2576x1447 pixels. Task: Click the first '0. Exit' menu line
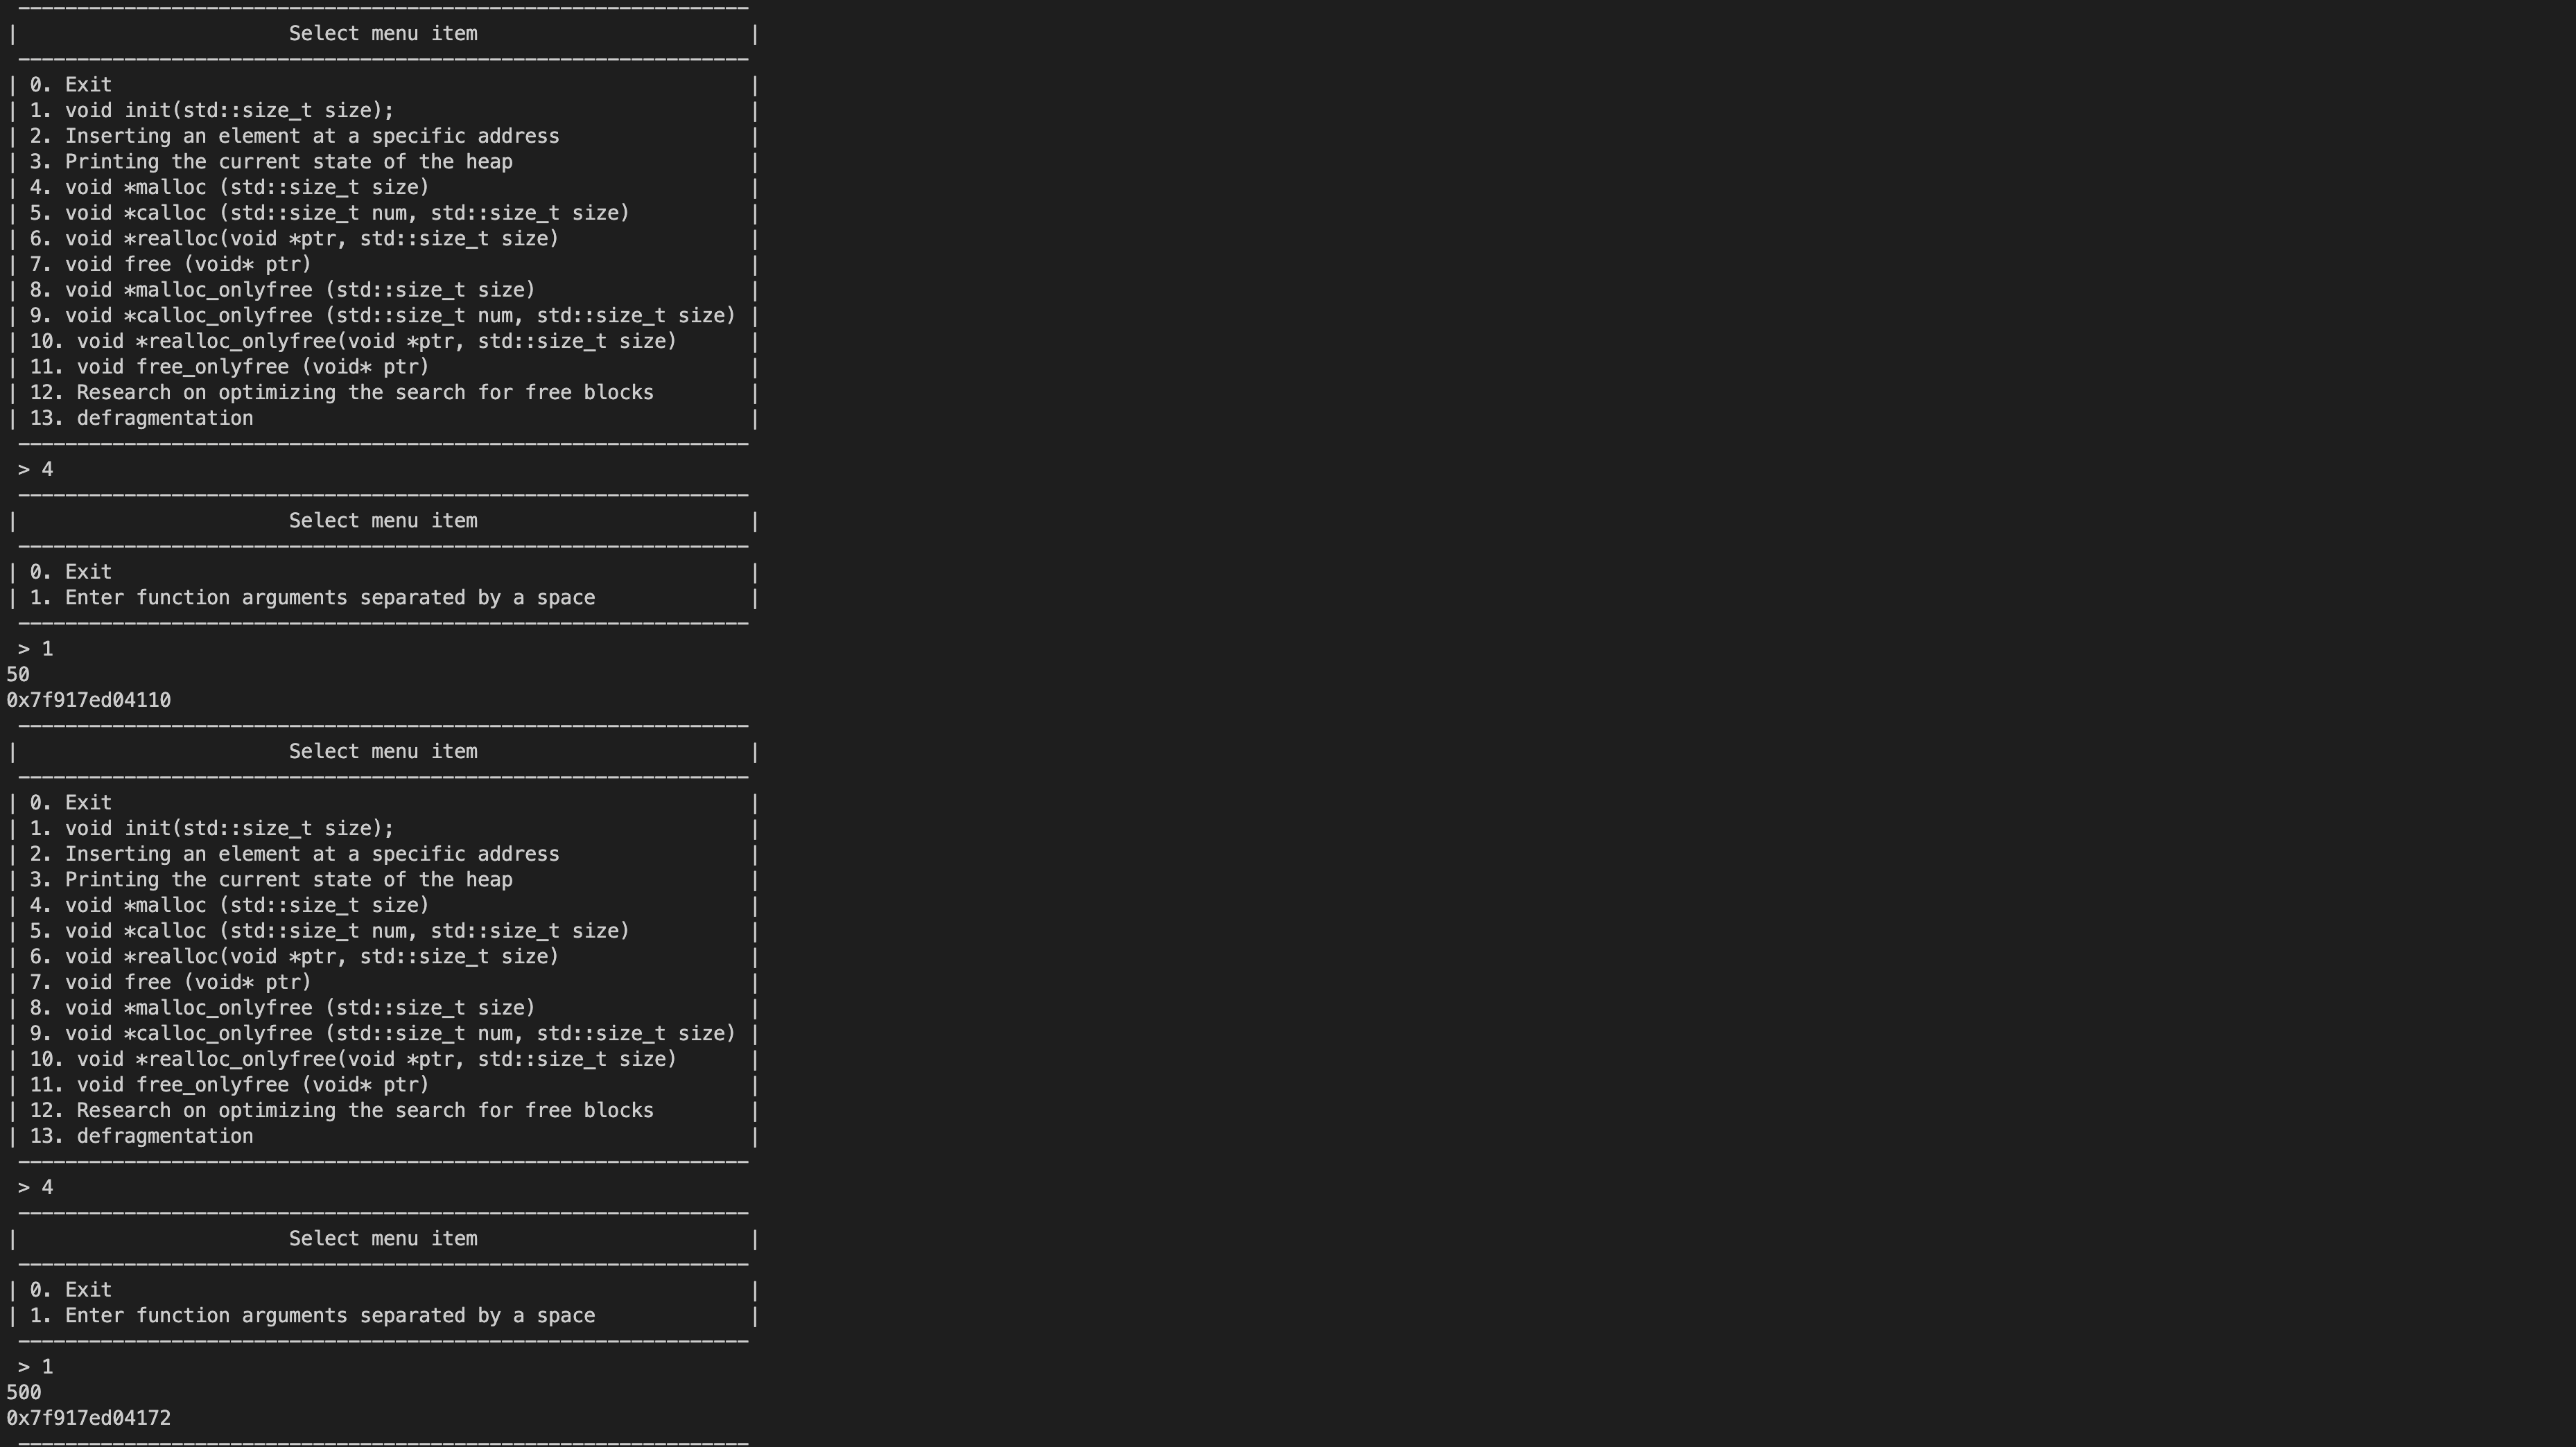point(70,85)
